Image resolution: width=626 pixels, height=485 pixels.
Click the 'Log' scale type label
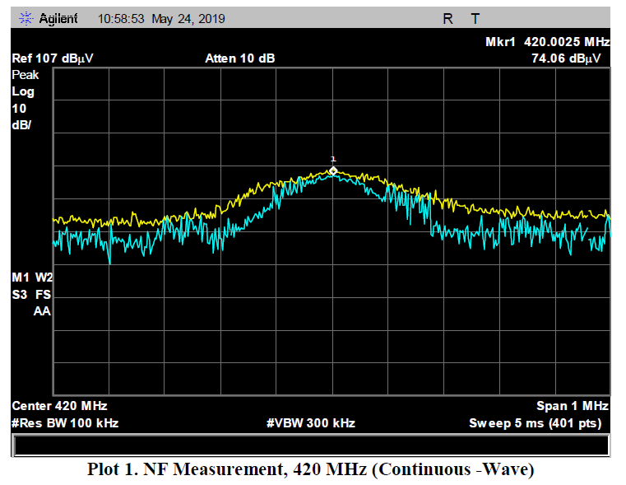[x=23, y=92]
